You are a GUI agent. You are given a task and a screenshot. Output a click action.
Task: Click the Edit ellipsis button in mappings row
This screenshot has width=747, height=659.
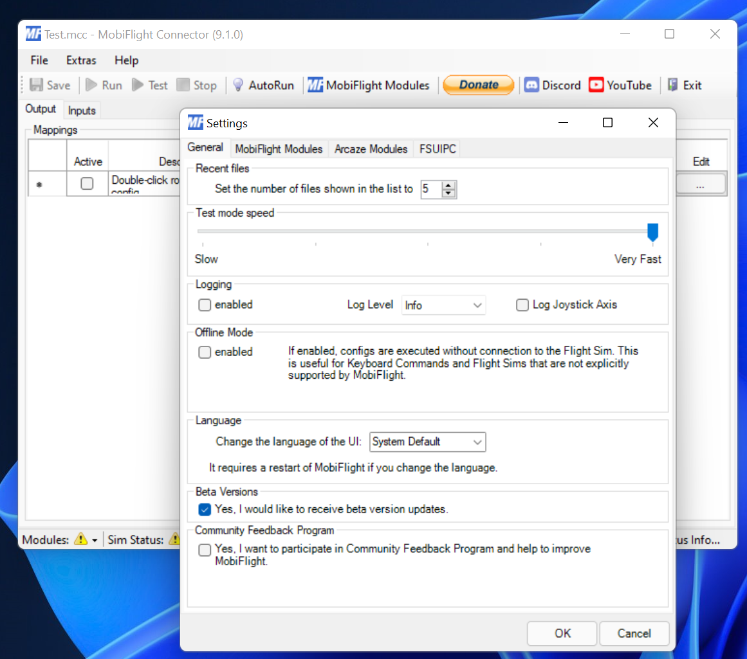pyautogui.click(x=700, y=184)
